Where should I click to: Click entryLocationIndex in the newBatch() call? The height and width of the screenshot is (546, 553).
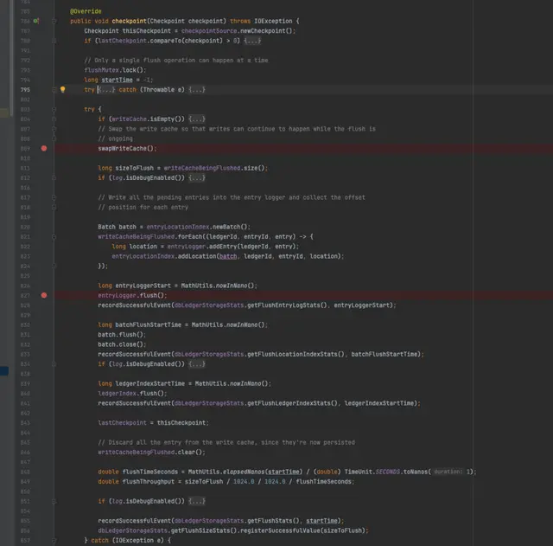click(x=178, y=227)
